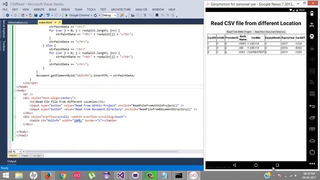This screenshot has height=180, width=320.
Task: Click the Genymotion power button icon
Action: pos(312,152)
